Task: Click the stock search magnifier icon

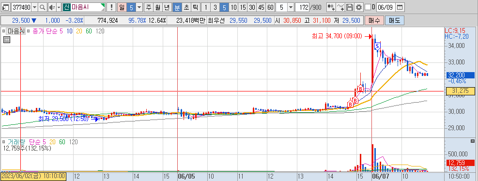Action: (42, 7)
